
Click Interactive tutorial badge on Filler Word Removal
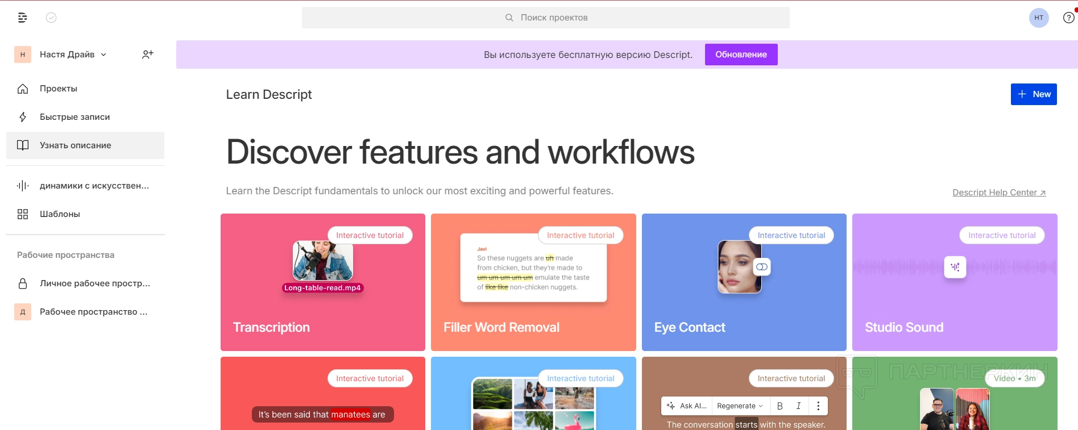(581, 235)
